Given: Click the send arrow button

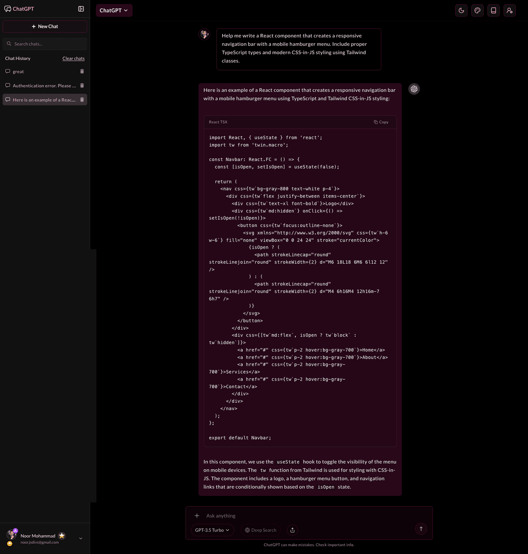Looking at the screenshot, I should (421, 529).
